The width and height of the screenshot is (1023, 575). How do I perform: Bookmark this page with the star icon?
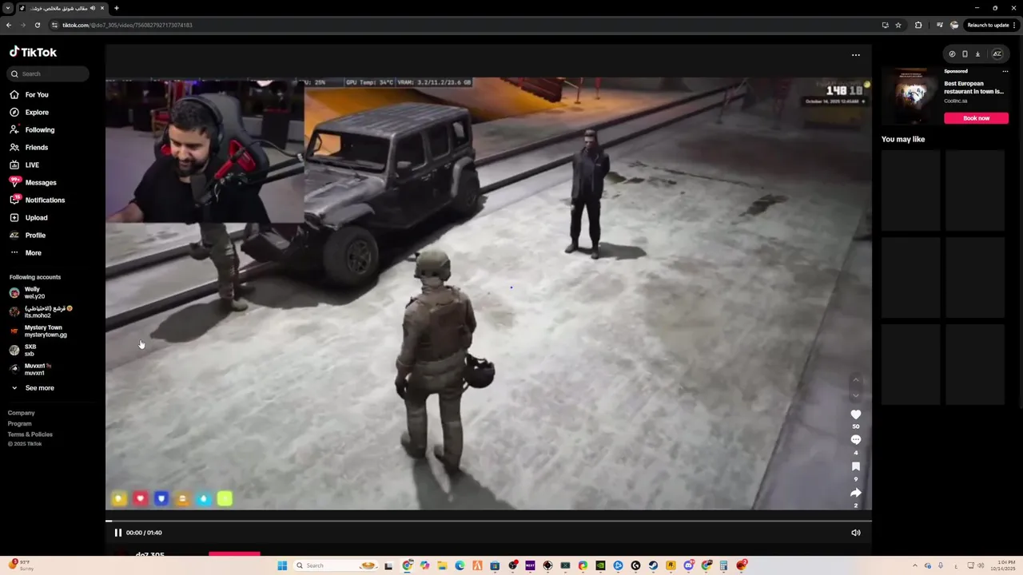pos(898,25)
